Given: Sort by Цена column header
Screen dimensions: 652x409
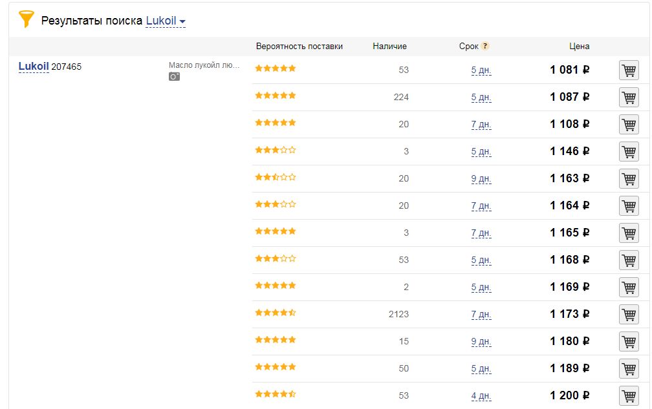Looking at the screenshot, I should [x=580, y=46].
